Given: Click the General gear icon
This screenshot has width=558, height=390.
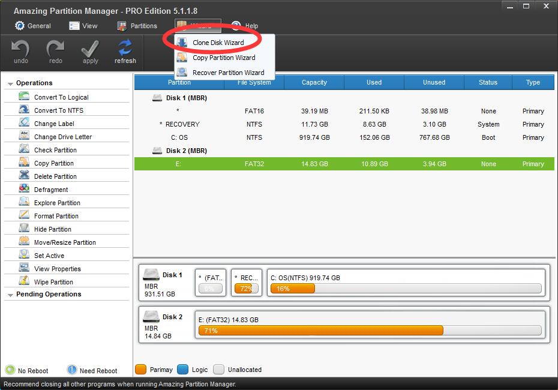Looking at the screenshot, I should 20,26.
